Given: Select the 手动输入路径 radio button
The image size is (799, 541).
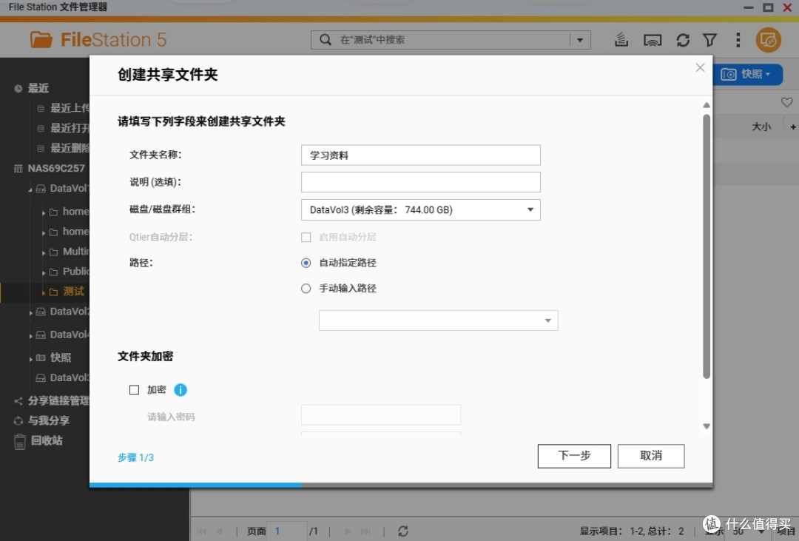Looking at the screenshot, I should (306, 289).
